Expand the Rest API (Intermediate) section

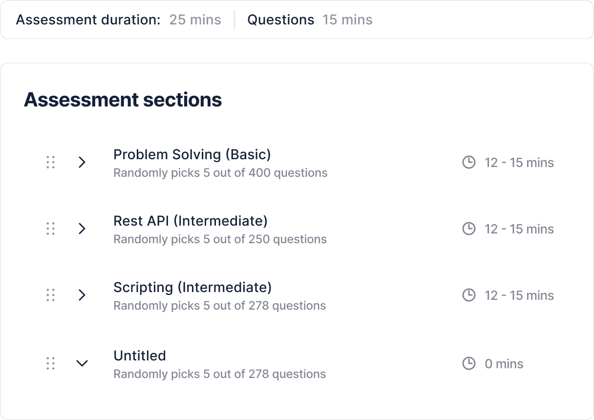[82, 229]
